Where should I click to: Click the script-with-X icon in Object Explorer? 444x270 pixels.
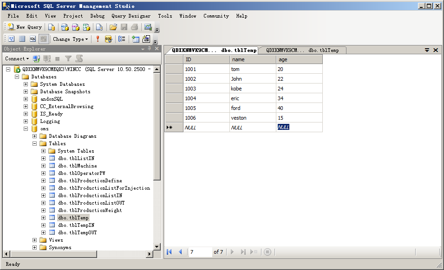[79, 59]
